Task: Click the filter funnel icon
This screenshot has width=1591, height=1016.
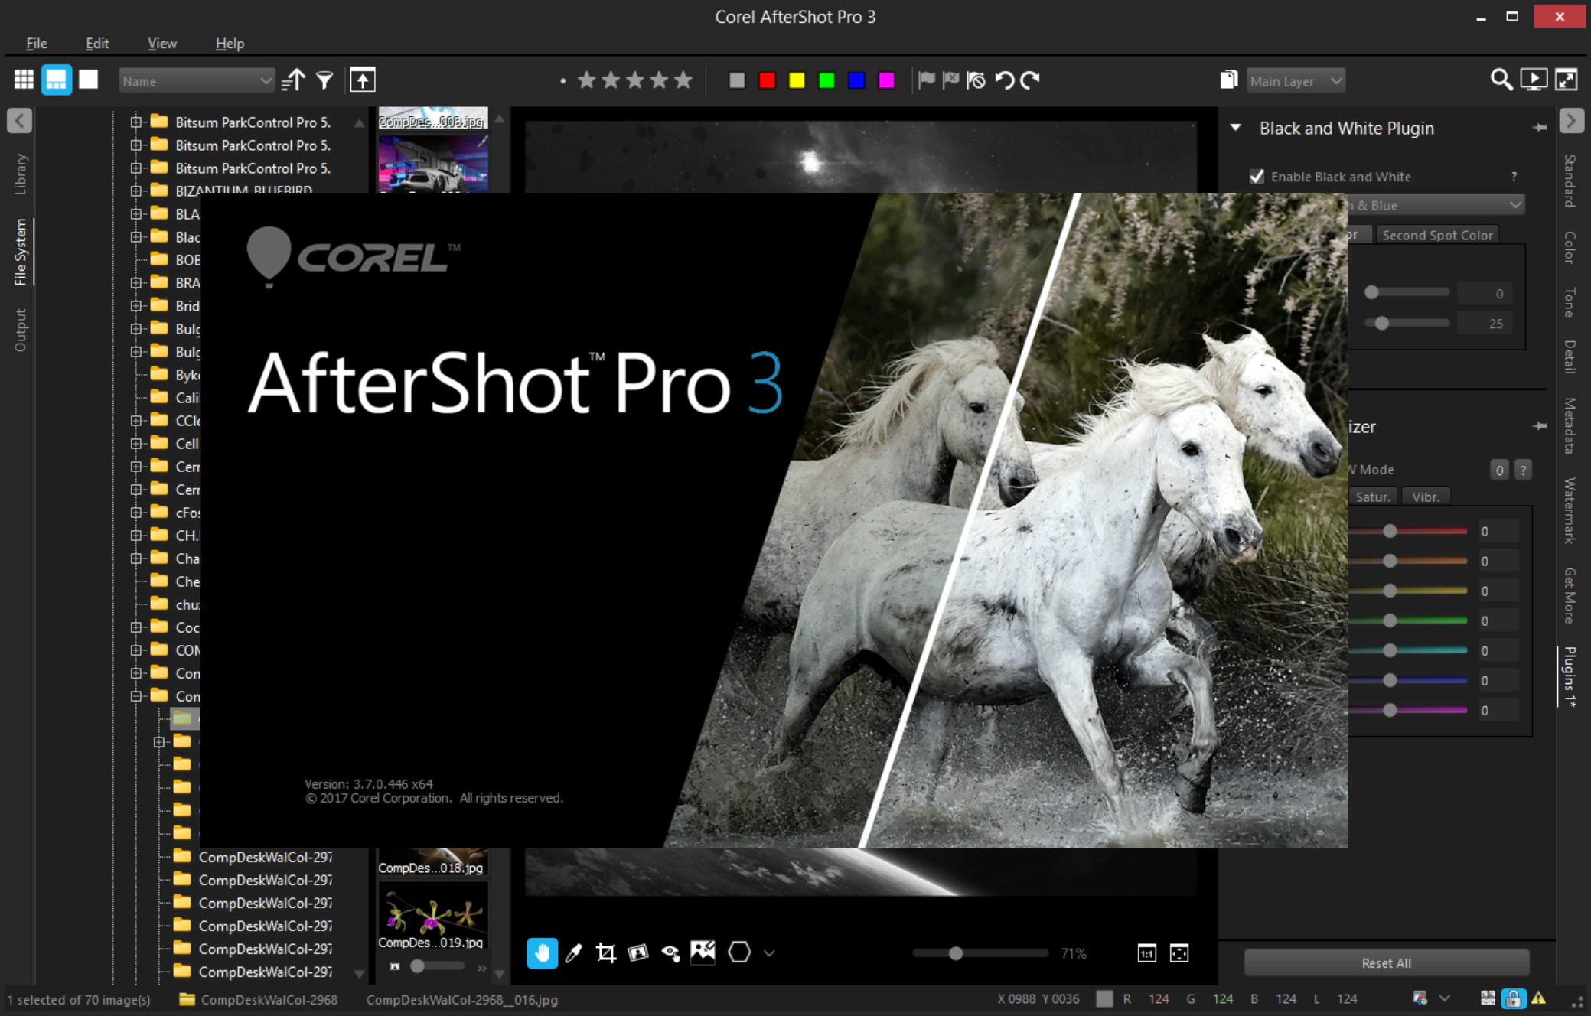Action: [324, 80]
